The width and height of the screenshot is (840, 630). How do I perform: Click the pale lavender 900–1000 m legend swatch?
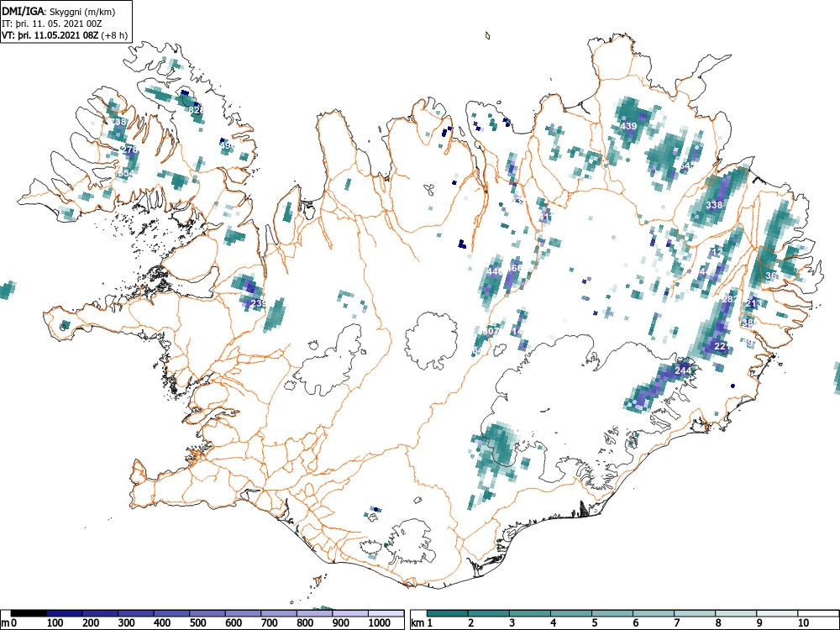[x=350, y=613]
